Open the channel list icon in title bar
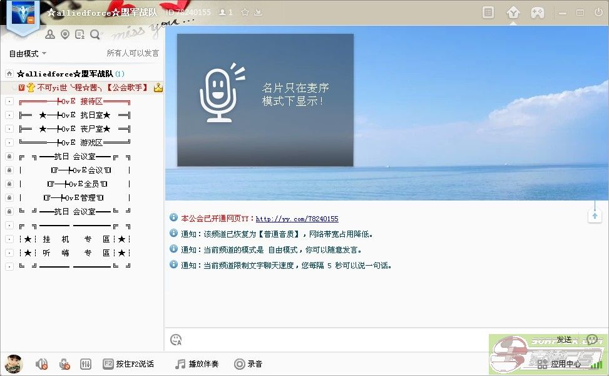 [489, 13]
